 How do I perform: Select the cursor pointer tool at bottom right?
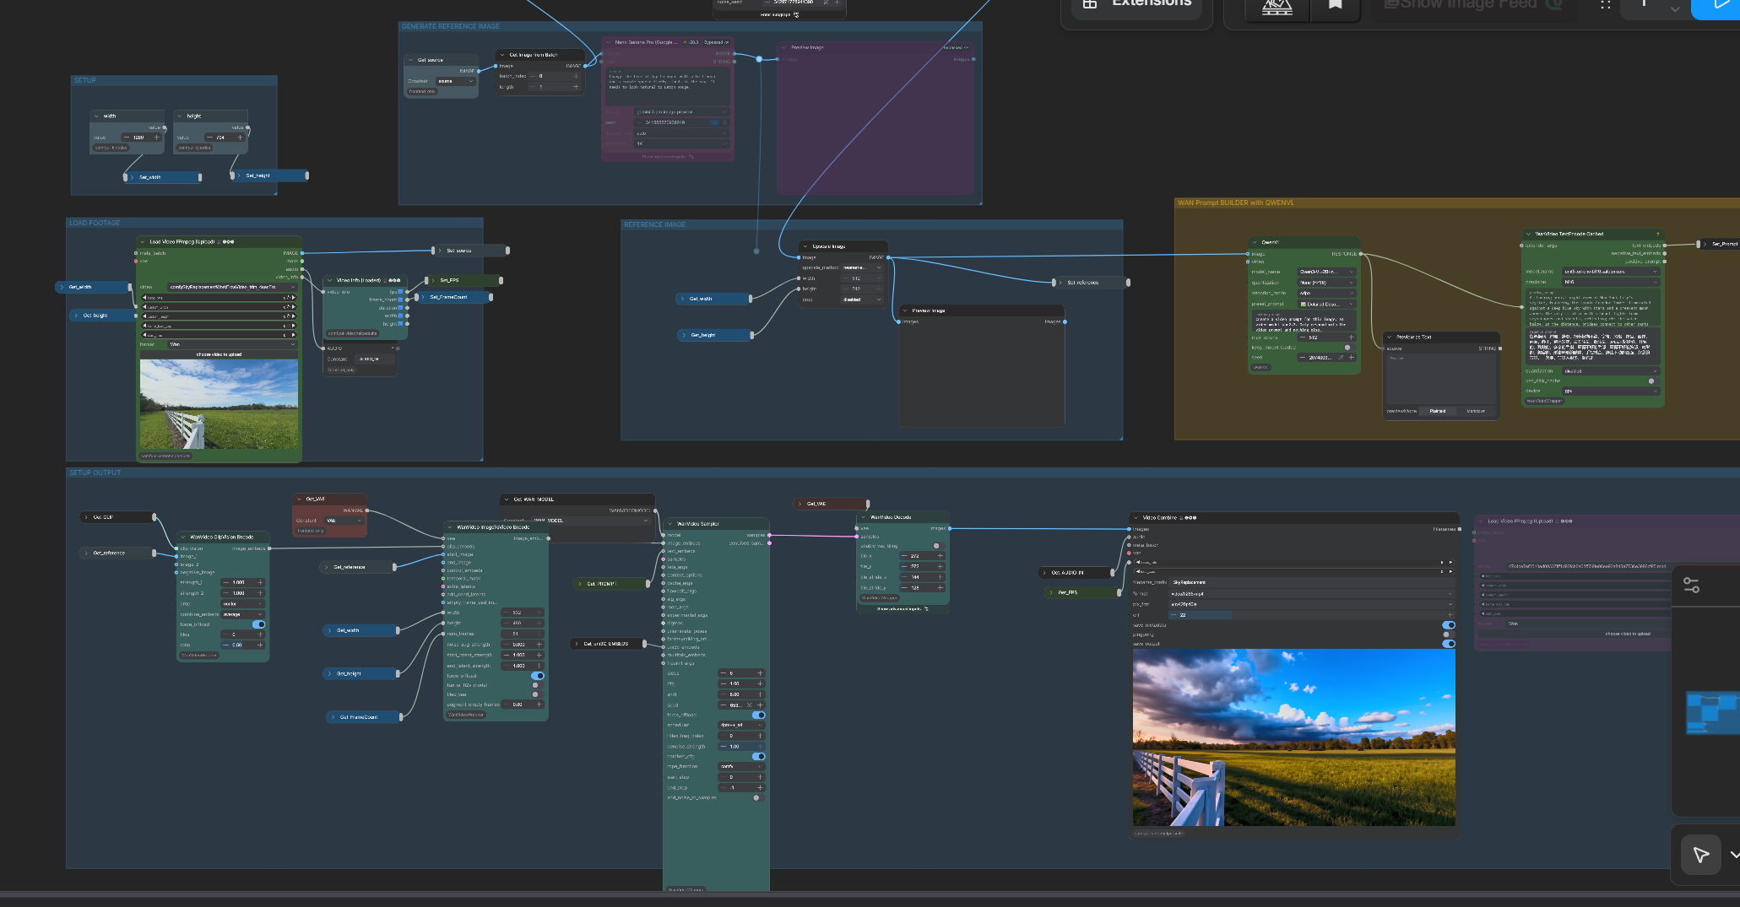point(1701,855)
